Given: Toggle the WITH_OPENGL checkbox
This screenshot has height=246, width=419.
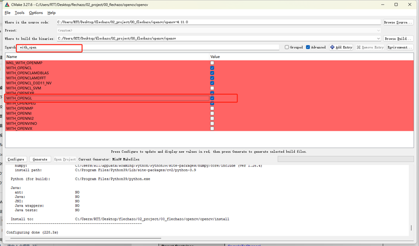Looking at the screenshot, I should point(212,98).
